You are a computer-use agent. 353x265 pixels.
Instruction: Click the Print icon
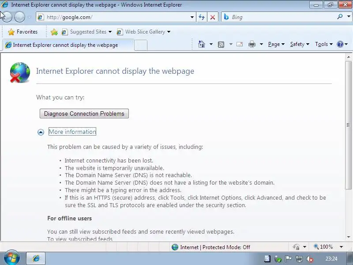pyautogui.click(x=252, y=45)
